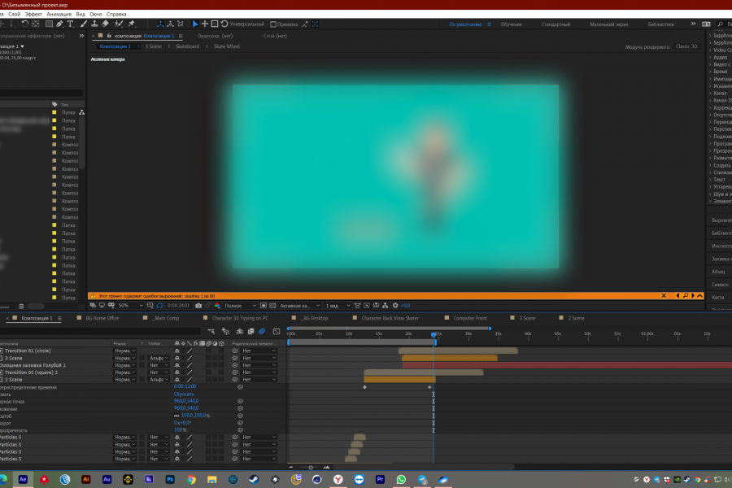This screenshot has height=488, width=732.
Task: Click the current time indicator playhead
Action: click(434, 334)
